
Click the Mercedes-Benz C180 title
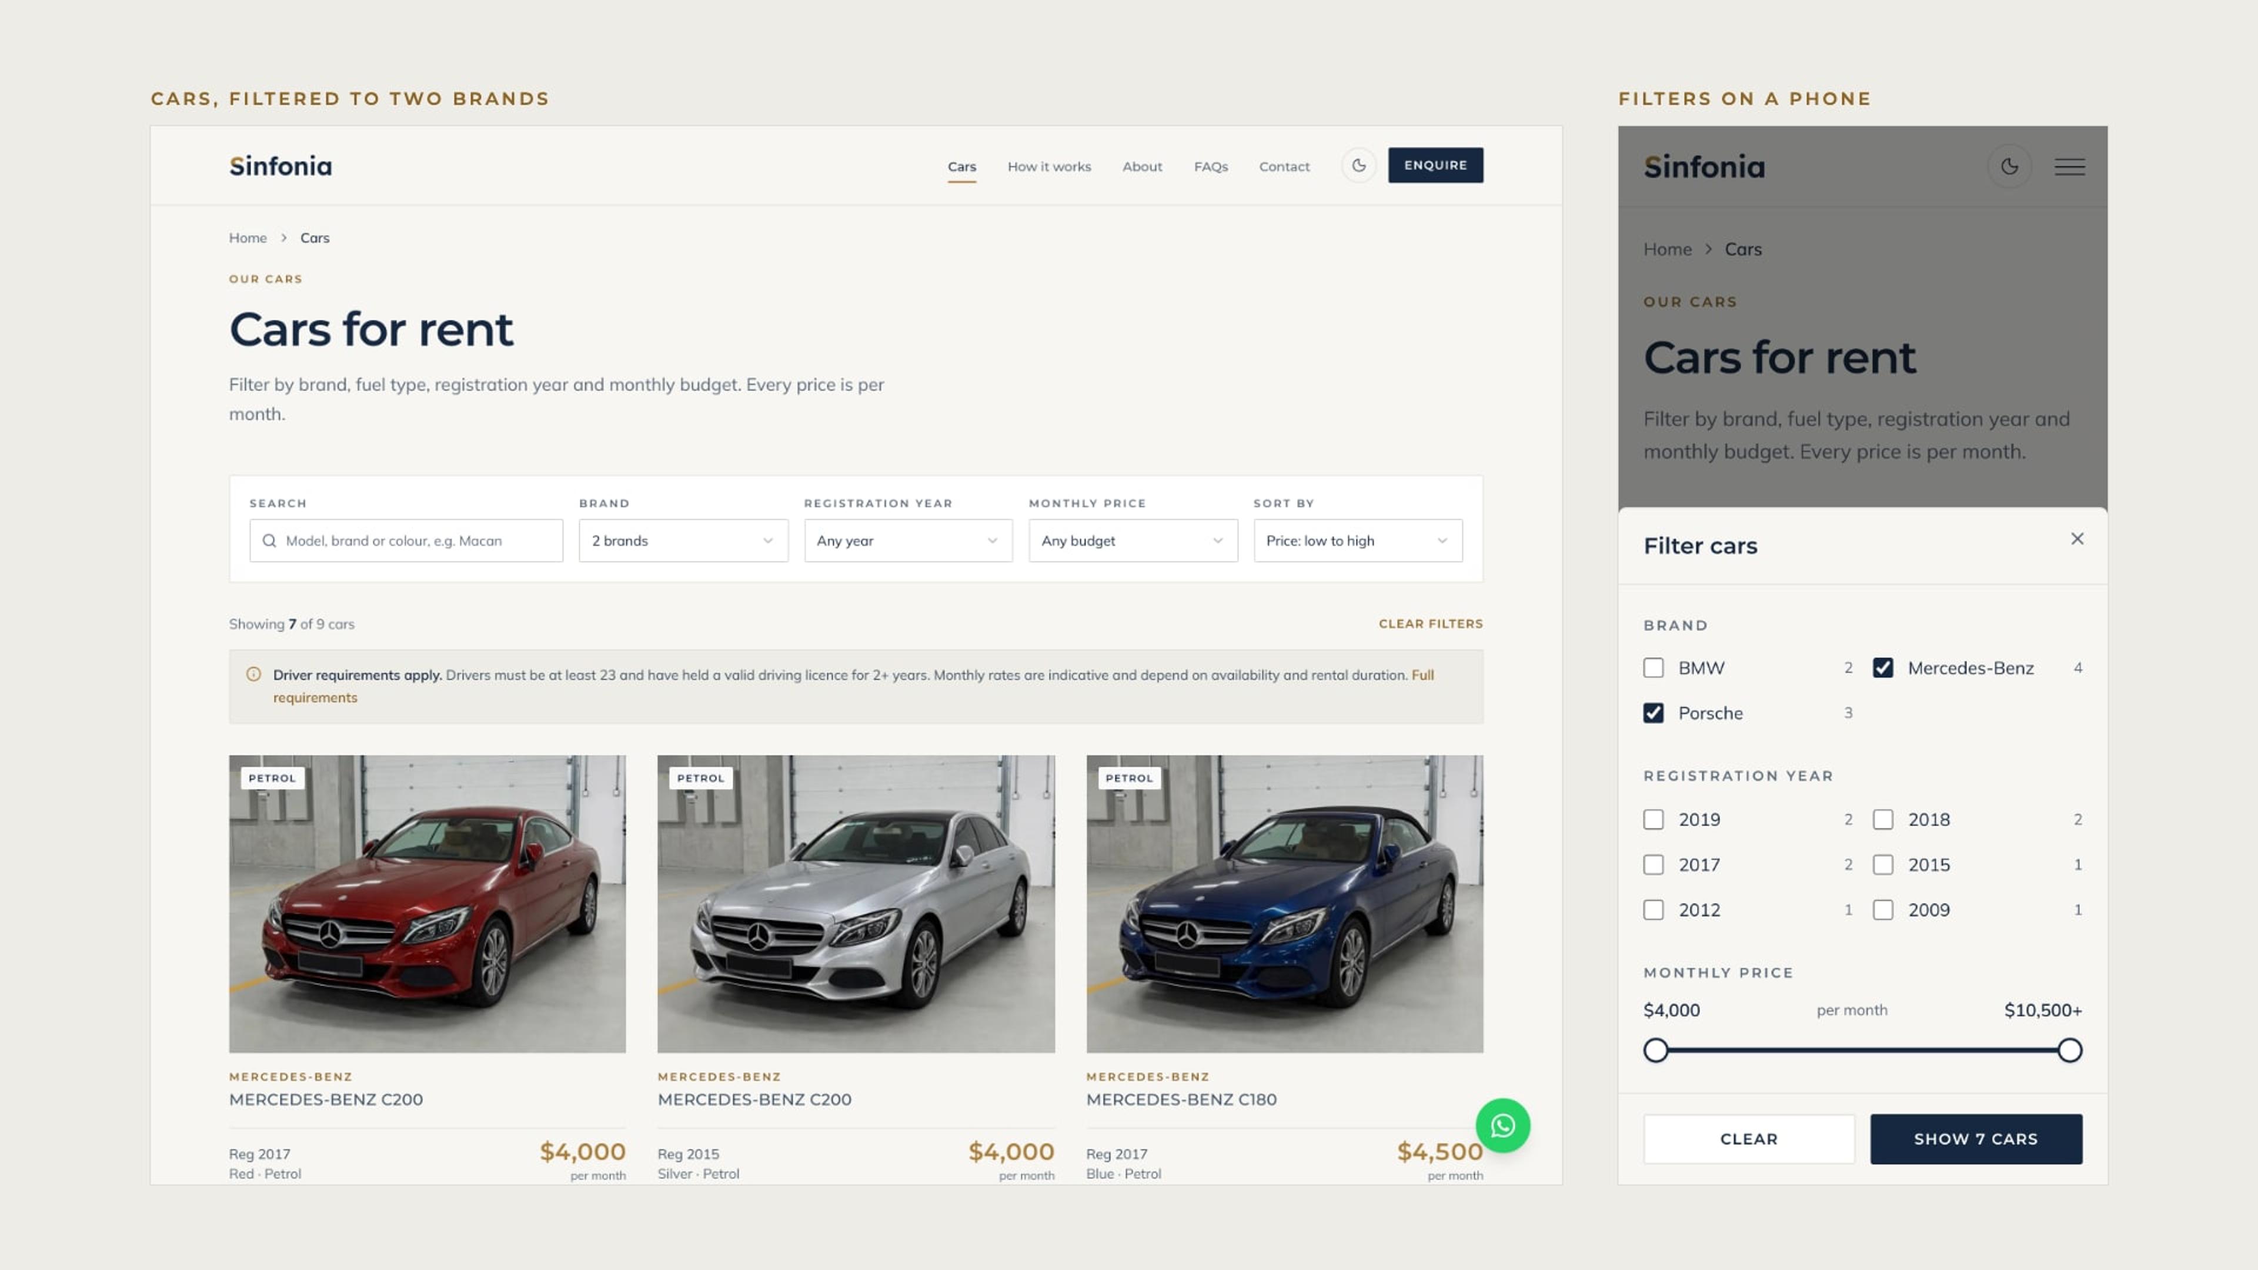pos(1181,1099)
